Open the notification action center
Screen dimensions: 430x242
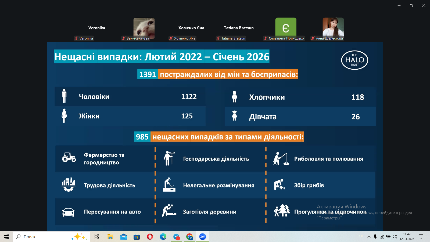(x=421, y=237)
